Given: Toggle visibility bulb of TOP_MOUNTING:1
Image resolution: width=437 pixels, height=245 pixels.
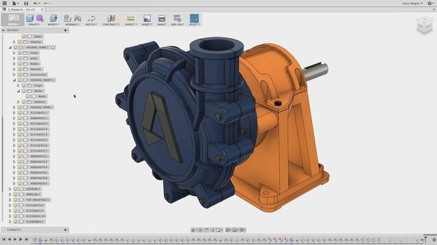Looking at the screenshot, I should [x=16, y=199].
